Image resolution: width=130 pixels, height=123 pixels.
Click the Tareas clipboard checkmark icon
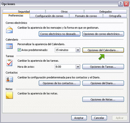(9, 63)
